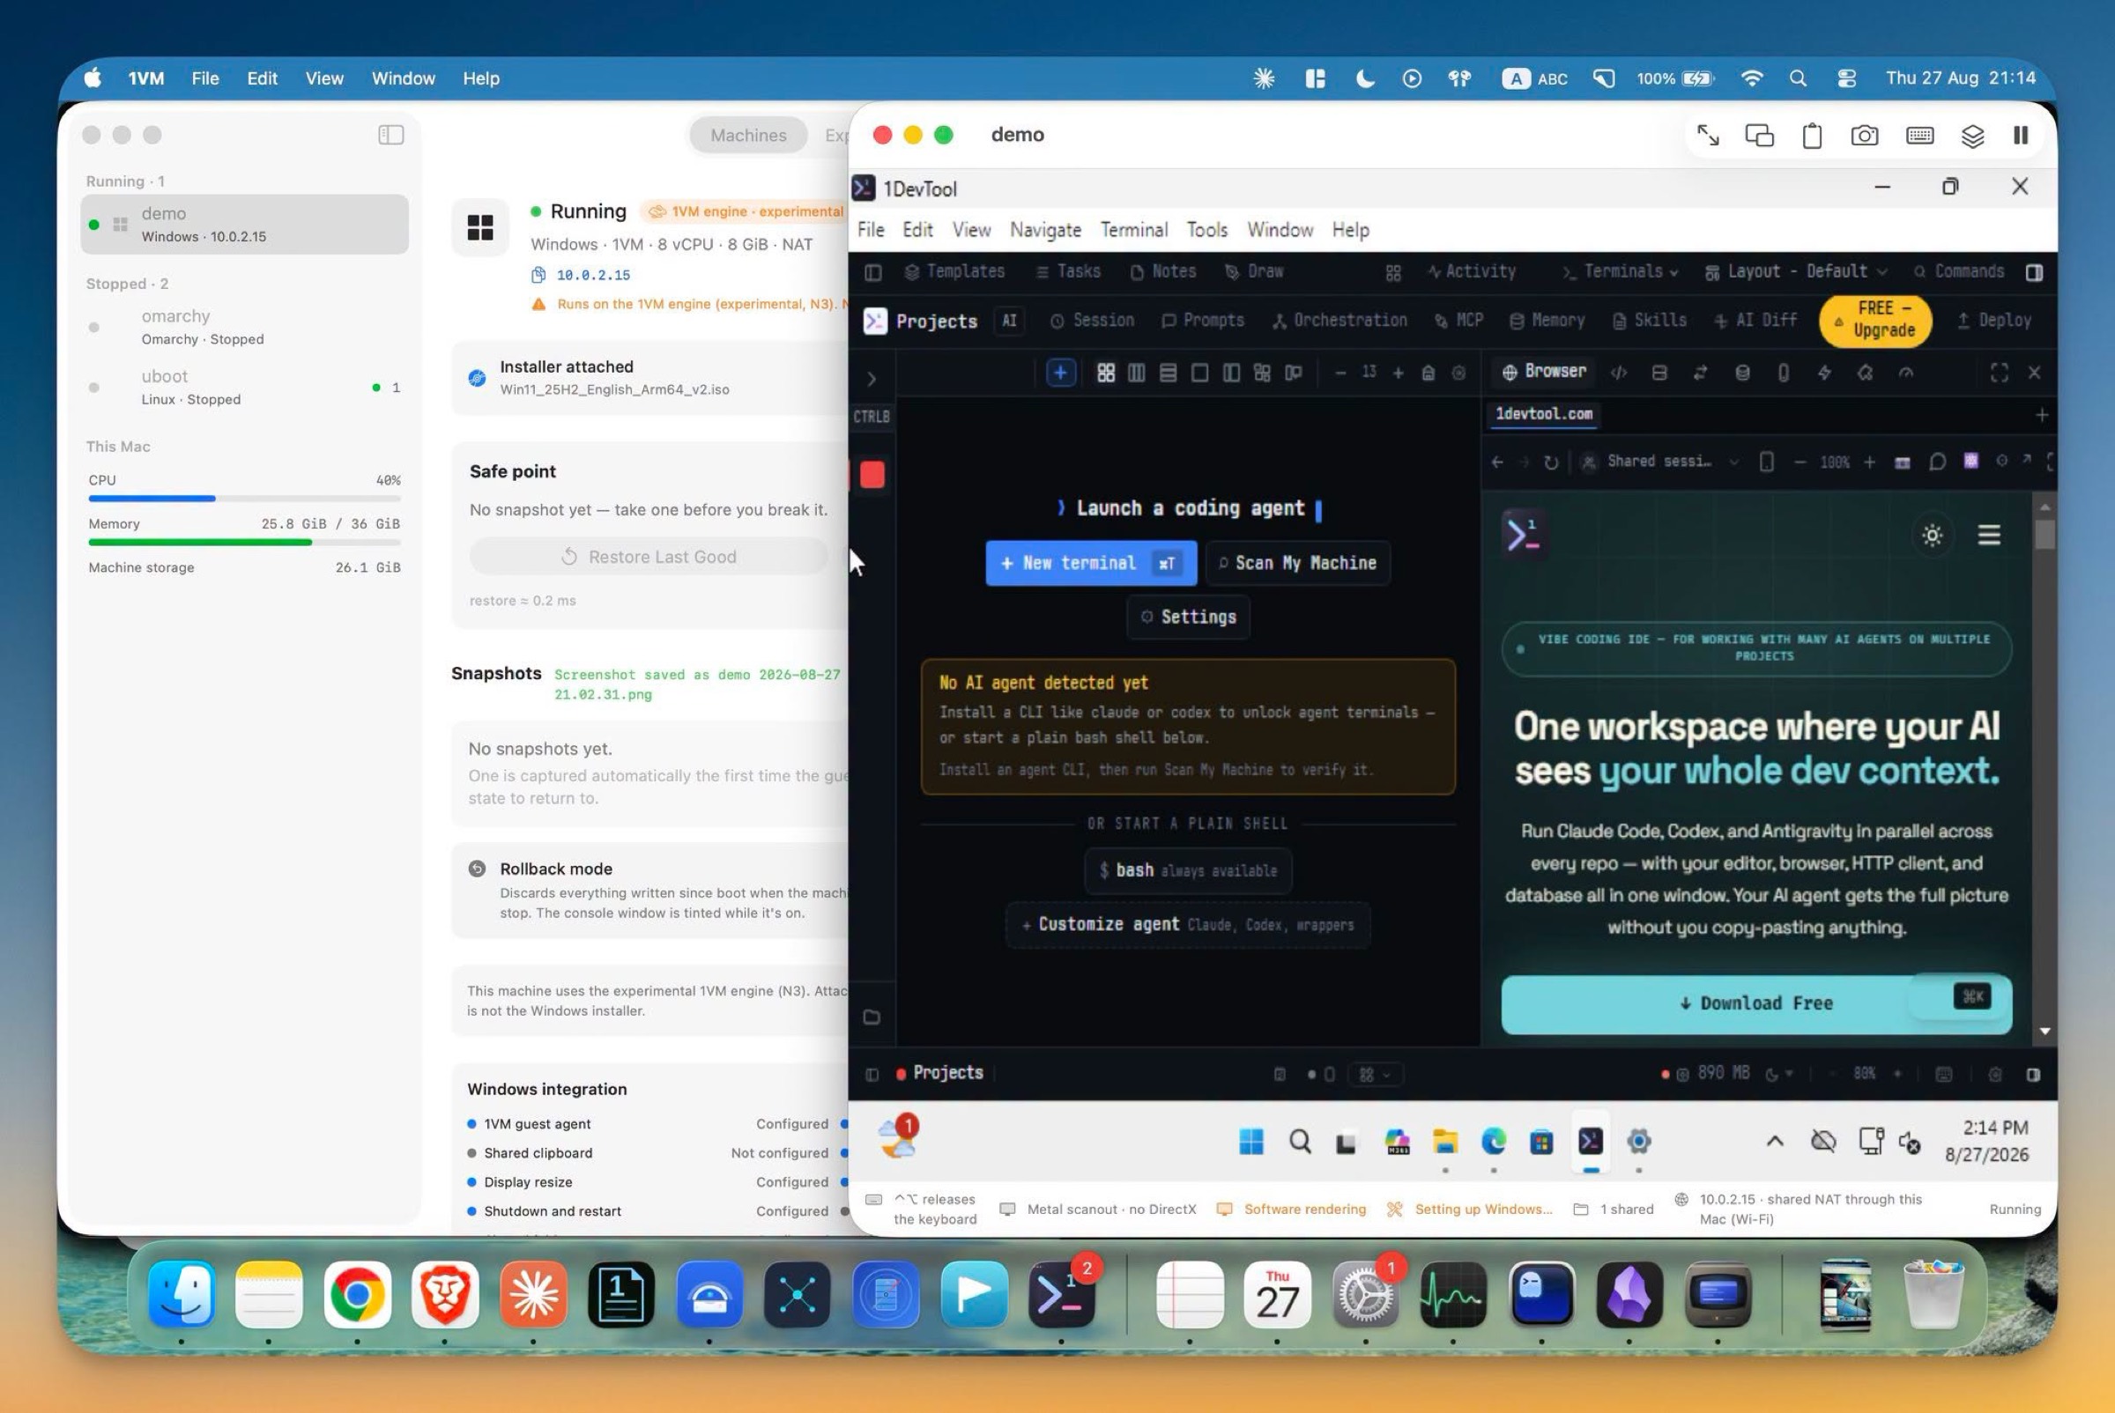Click the screenshot camera icon in demo window

click(x=1865, y=135)
